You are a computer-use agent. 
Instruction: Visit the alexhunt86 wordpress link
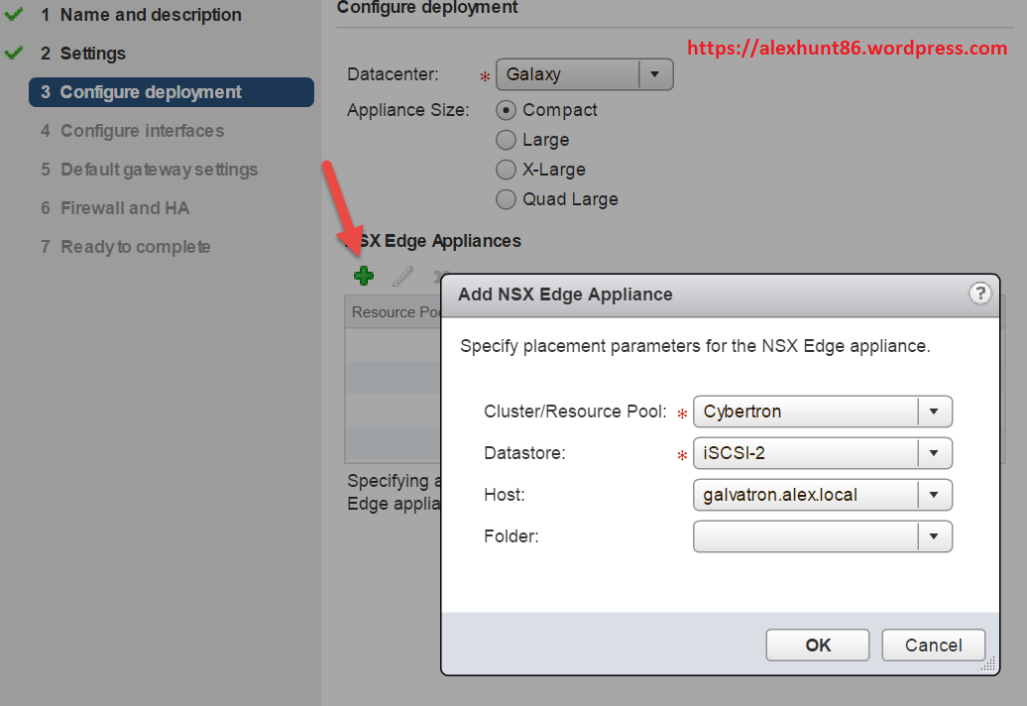848,47
